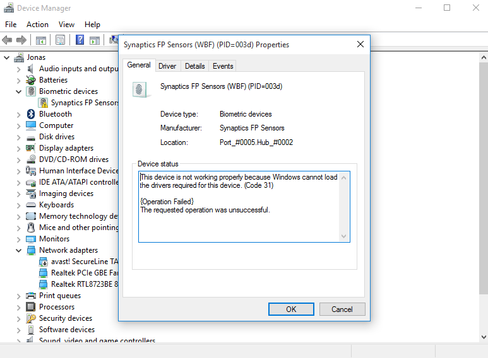
Task: Select the Computer category icon
Action: [31, 125]
